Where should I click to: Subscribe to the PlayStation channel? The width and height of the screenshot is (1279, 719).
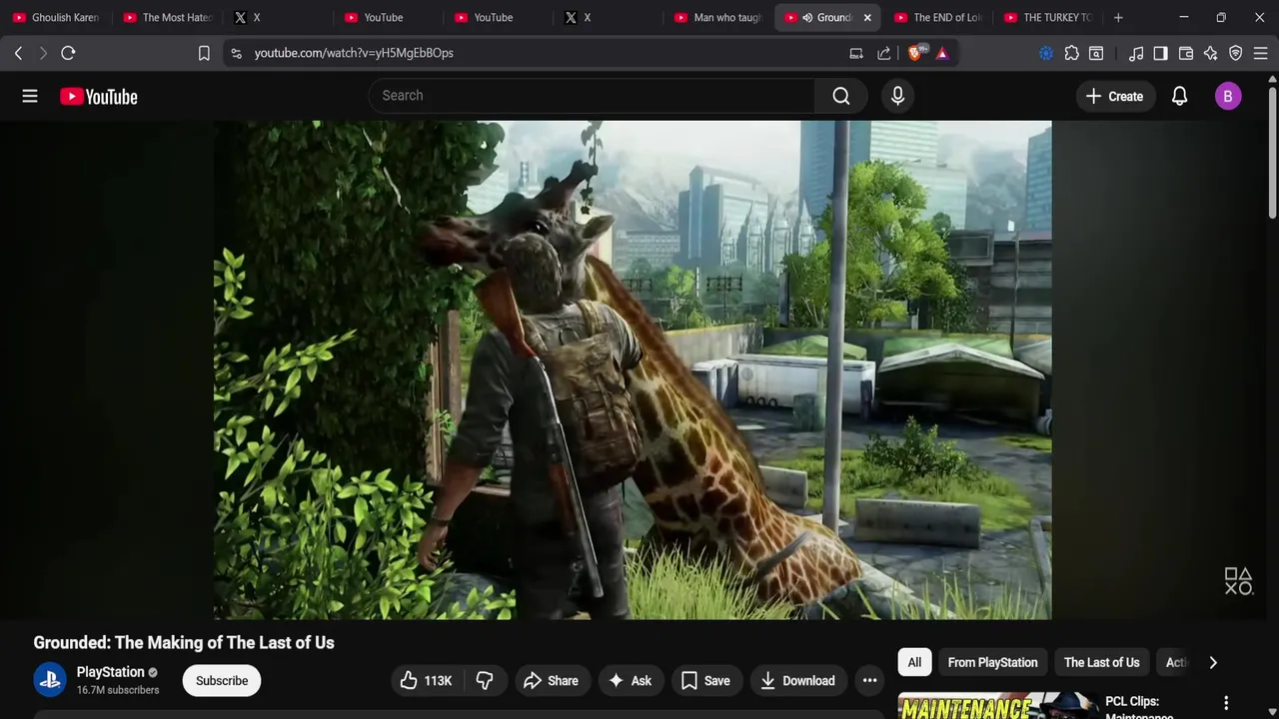(x=222, y=681)
